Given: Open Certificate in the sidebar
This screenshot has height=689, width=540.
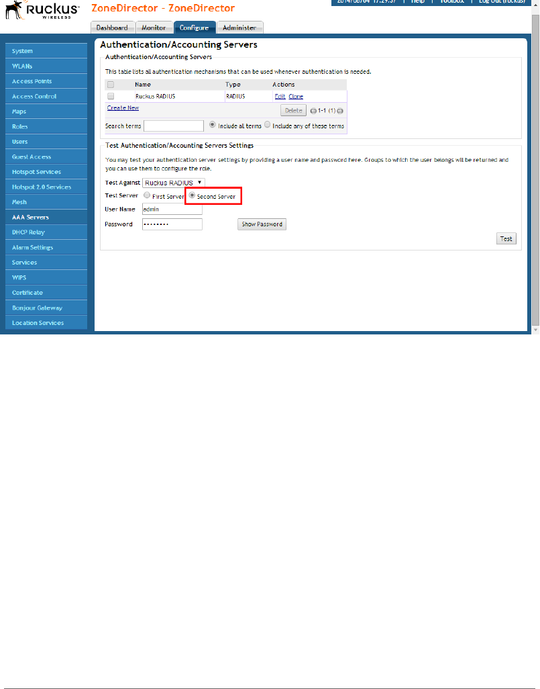Looking at the screenshot, I should point(46,293).
